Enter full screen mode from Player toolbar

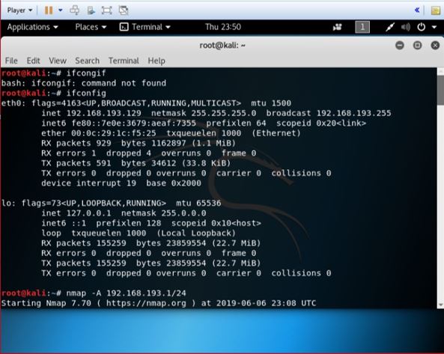click(x=107, y=10)
